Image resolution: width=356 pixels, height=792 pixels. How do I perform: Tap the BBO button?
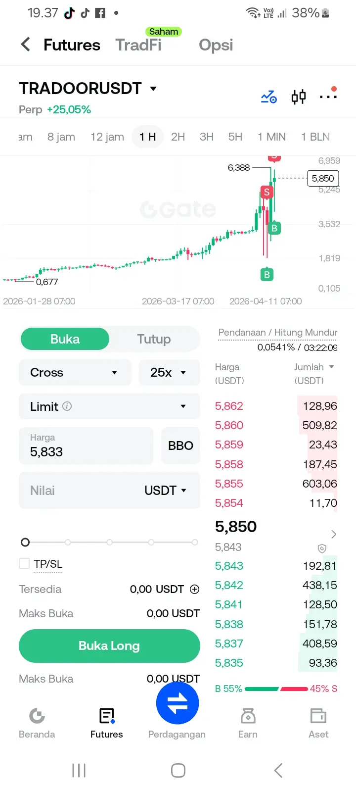point(180,445)
